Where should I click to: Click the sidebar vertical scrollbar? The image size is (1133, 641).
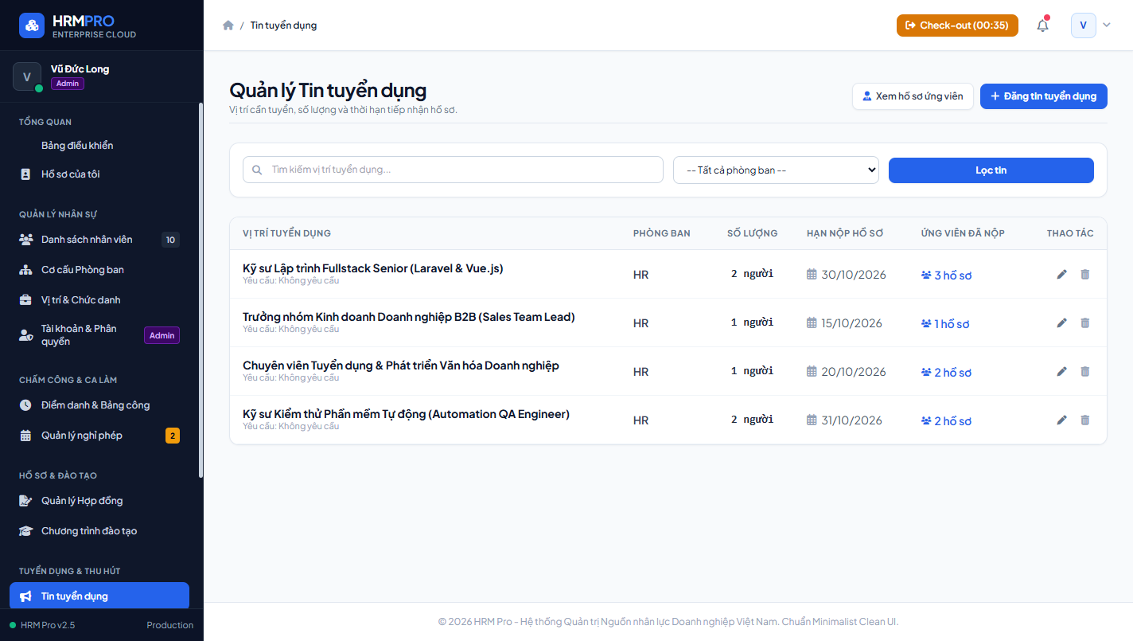201,291
